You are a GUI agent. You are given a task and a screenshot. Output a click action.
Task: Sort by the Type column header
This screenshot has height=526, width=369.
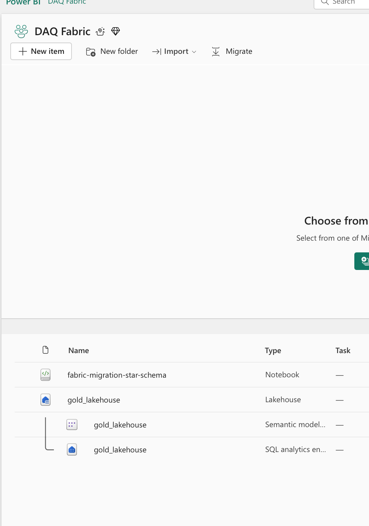coord(273,351)
